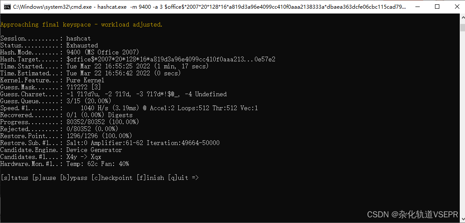465x223 pixels.
Task: Click the [p]ause option in the prompt
Action: click(x=44, y=178)
